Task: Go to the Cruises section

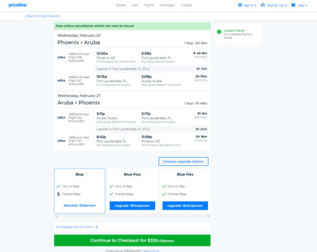Action: pyautogui.click(x=186, y=5)
